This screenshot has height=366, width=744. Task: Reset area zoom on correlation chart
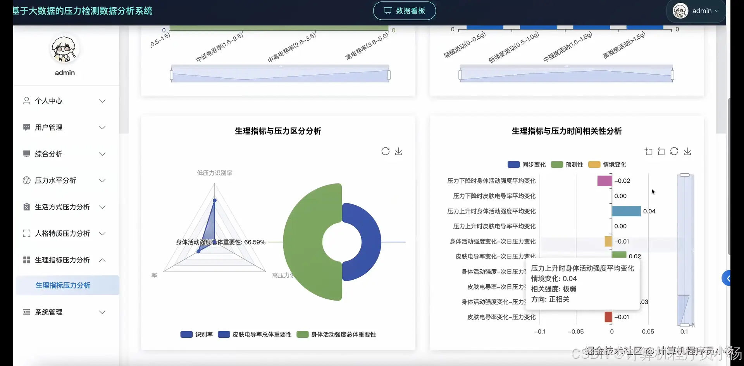(661, 151)
